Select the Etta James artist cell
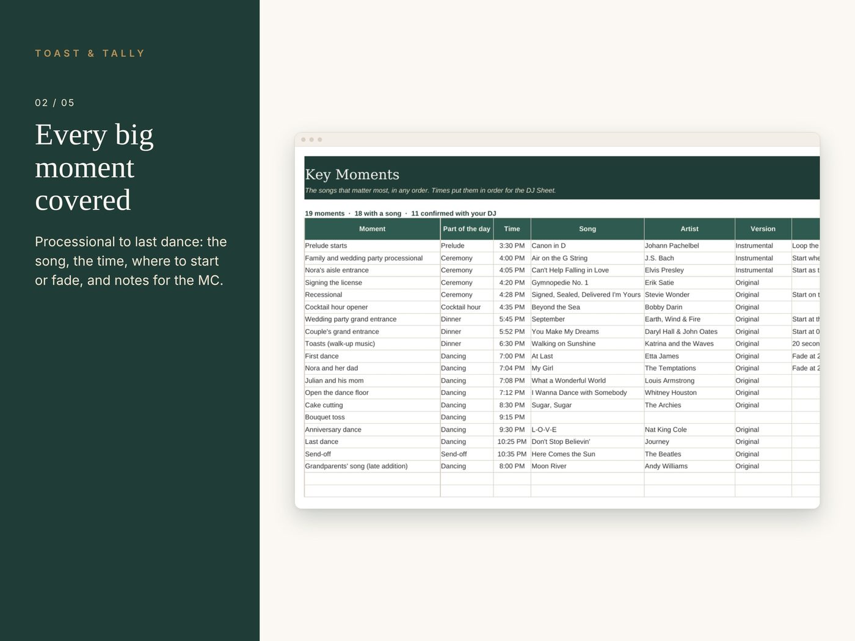The image size is (855, 641). 689,356
